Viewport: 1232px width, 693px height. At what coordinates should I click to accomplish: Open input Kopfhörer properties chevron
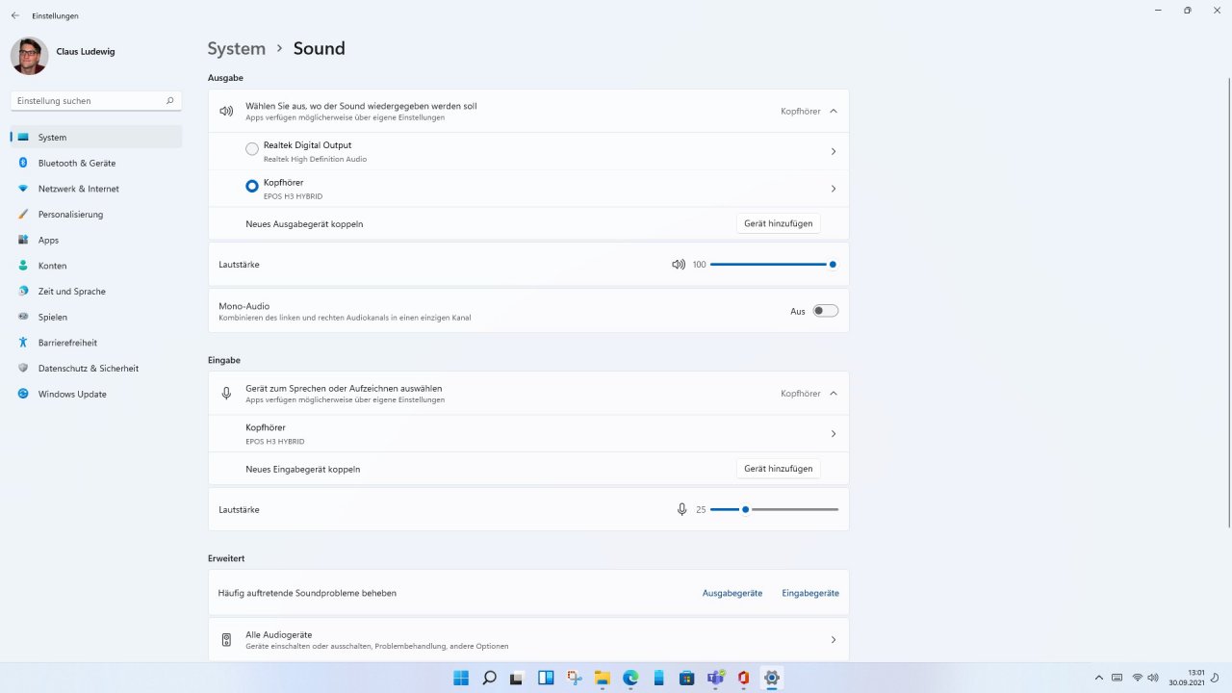[x=834, y=434]
